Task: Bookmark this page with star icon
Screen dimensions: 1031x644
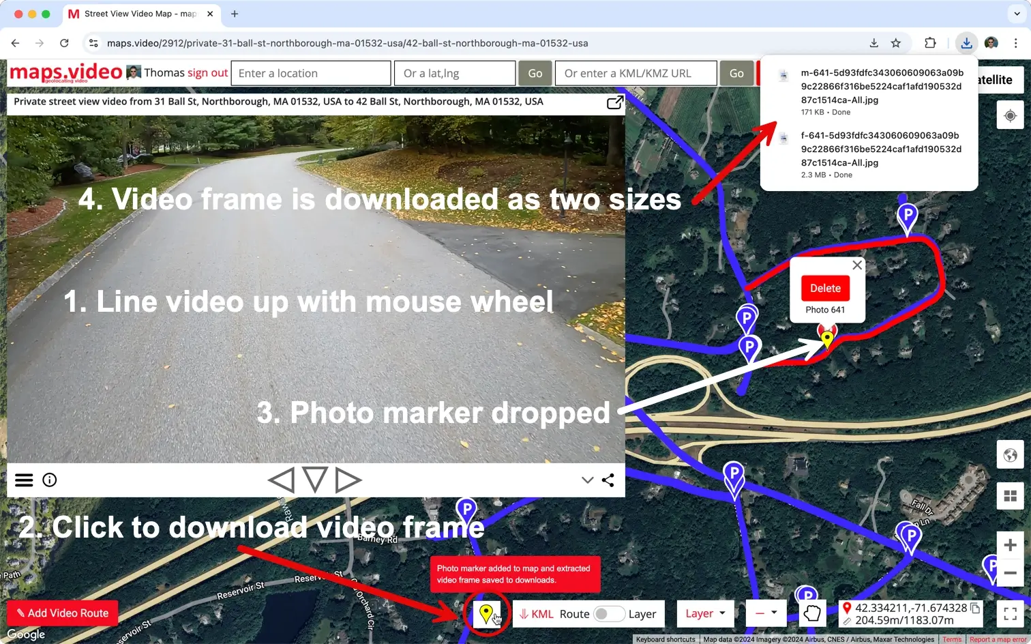Action: click(896, 43)
